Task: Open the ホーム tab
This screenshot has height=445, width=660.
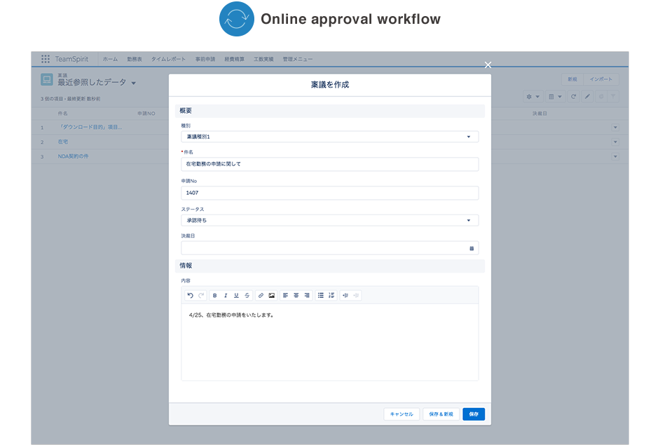Action: click(x=110, y=60)
